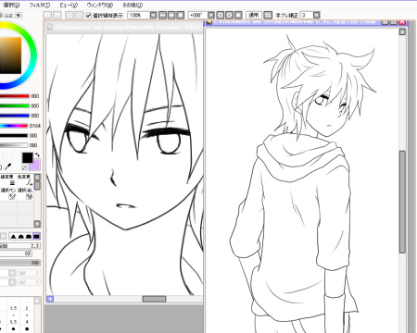
Task: Adjust the grey luminance slider
Action: pyautogui.click(x=14, y=145)
